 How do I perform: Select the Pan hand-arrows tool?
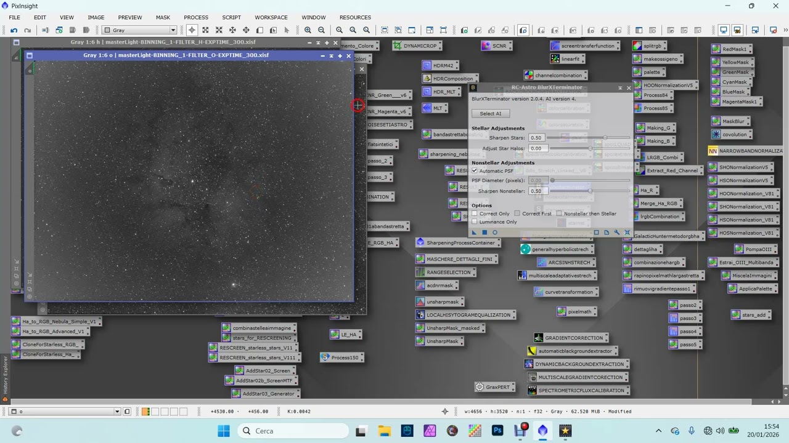tap(246, 30)
